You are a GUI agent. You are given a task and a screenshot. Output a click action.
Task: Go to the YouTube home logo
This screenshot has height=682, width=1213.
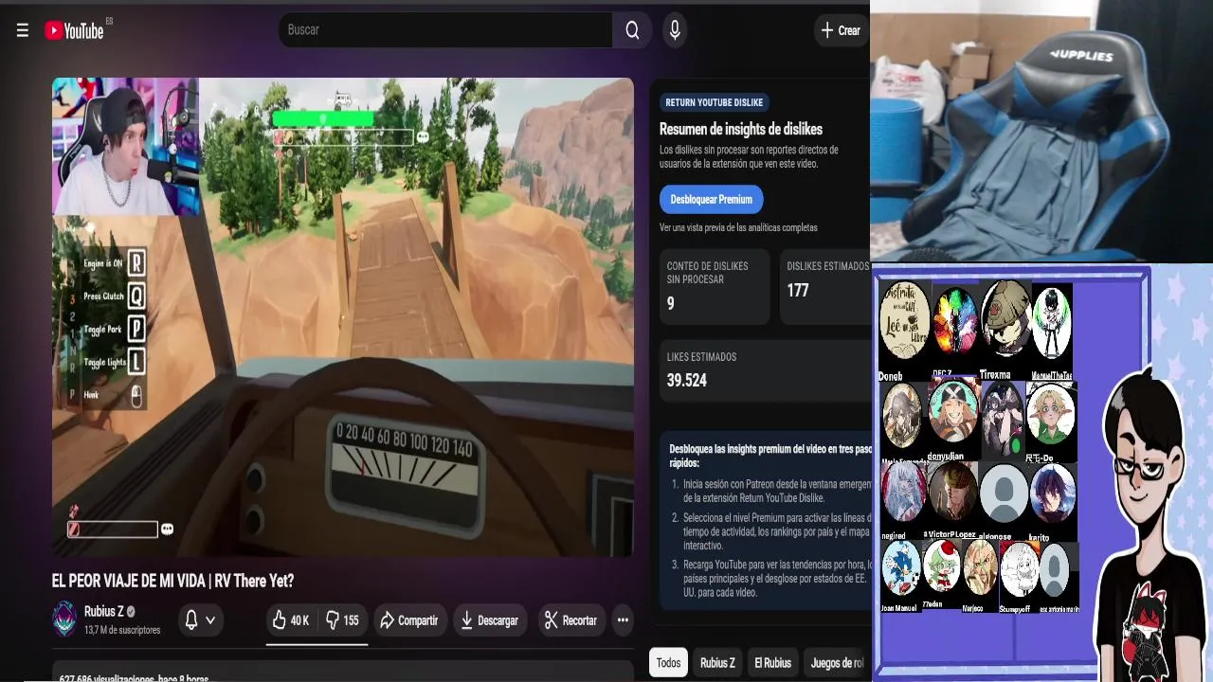(x=75, y=30)
